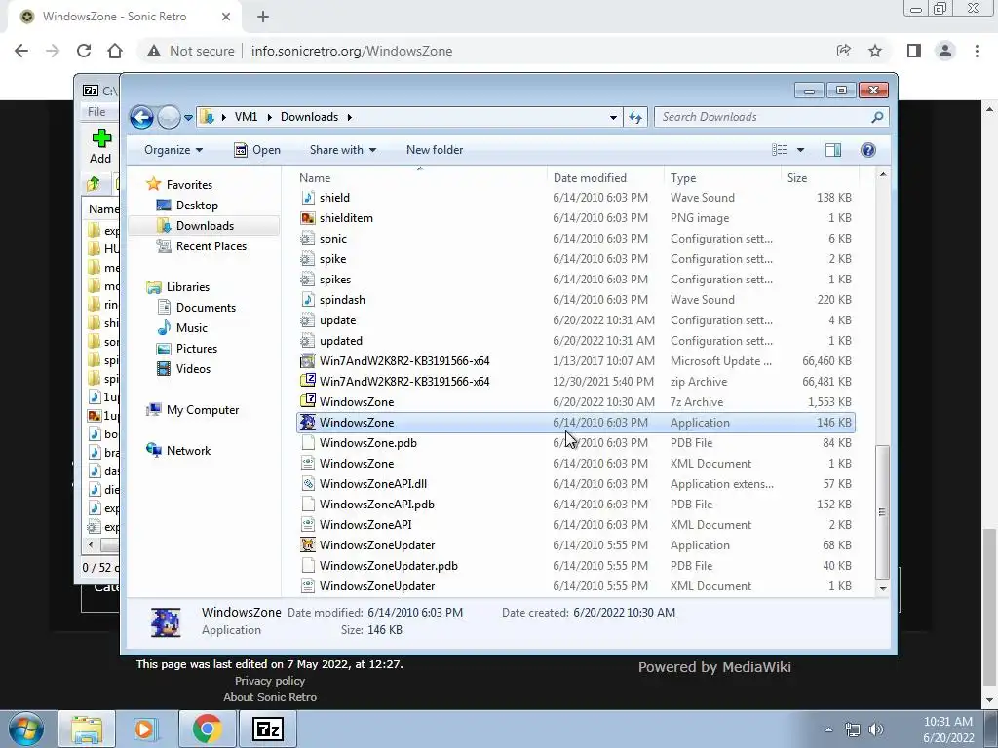Select Favorites in navigation pane
This screenshot has width=998, height=748.
189,185
